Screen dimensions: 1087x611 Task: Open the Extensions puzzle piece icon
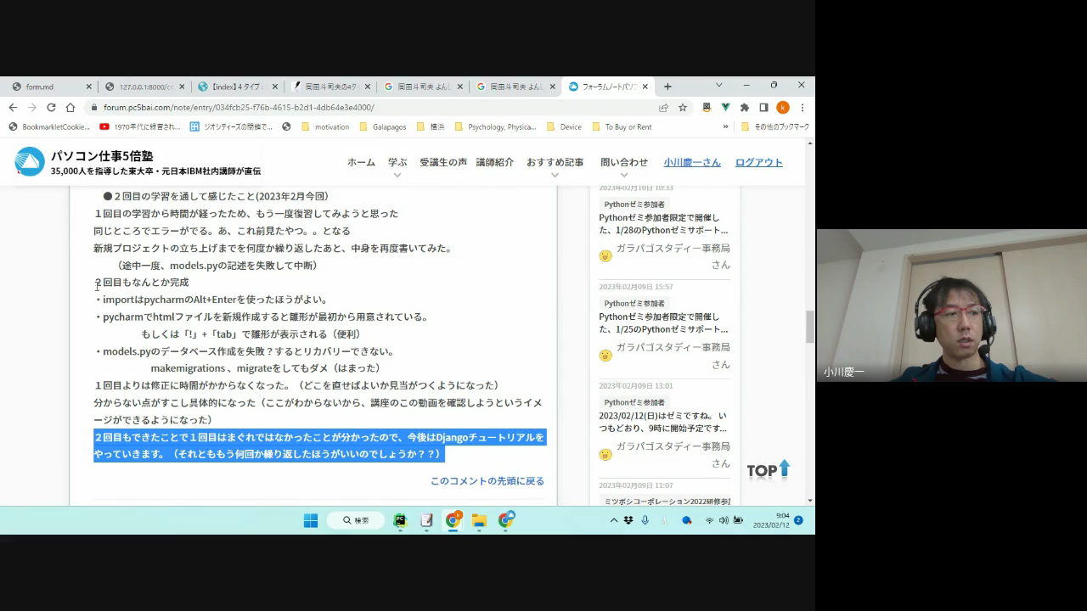tap(745, 108)
